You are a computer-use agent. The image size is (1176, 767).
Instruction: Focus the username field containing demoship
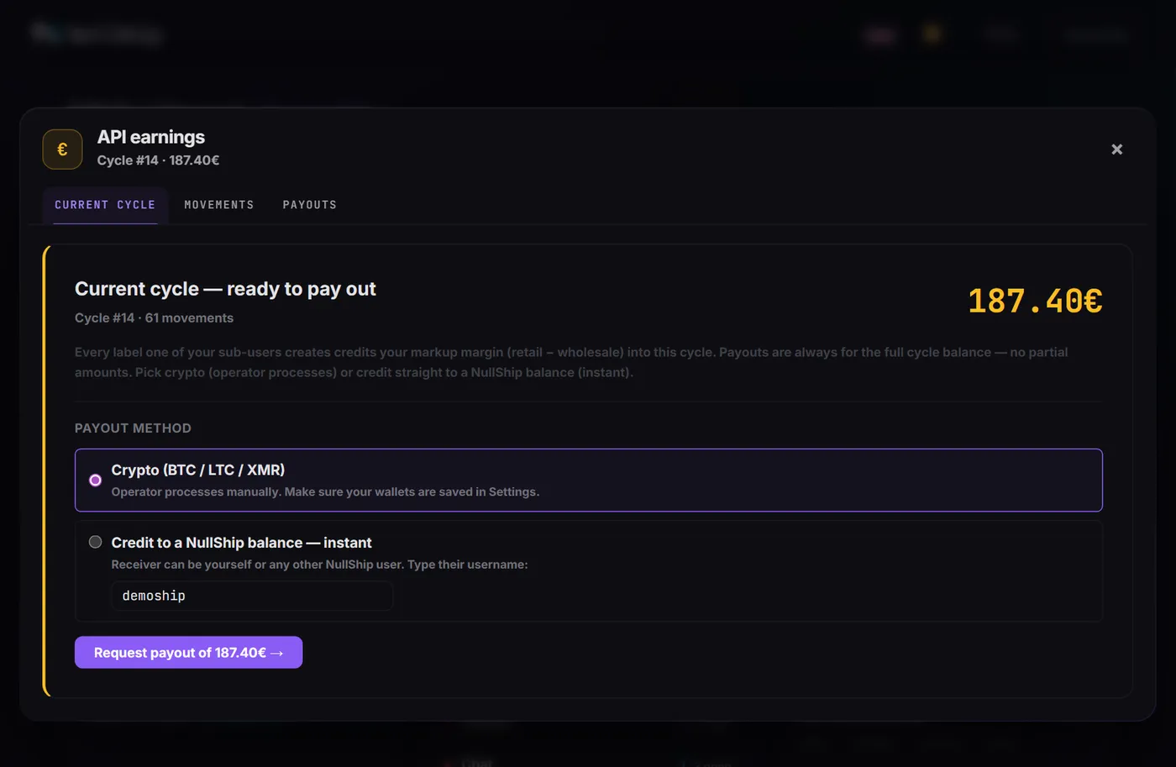coord(252,596)
